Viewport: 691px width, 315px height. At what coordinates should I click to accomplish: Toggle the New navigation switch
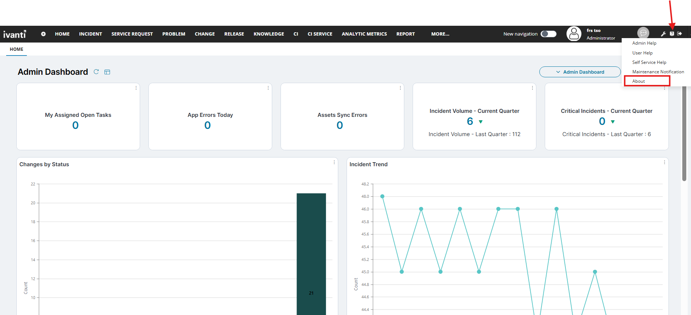point(548,34)
